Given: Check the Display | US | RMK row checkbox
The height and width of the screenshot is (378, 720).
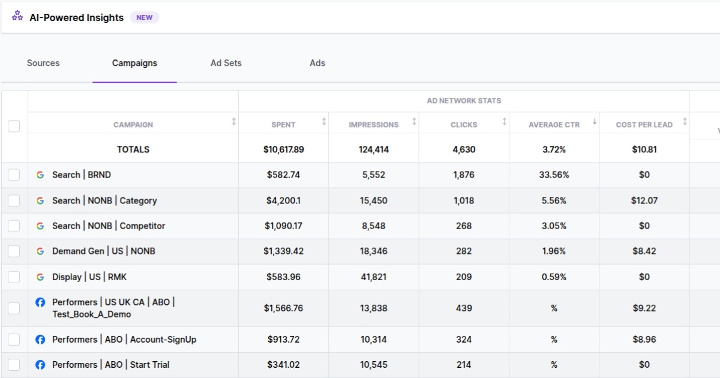Looking at the screenshot, I should (14, 277).
